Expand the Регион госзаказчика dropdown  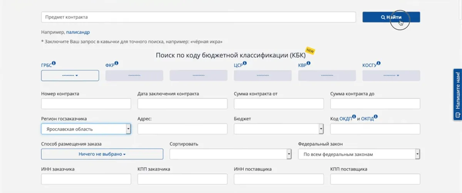[x=86, y=129]
